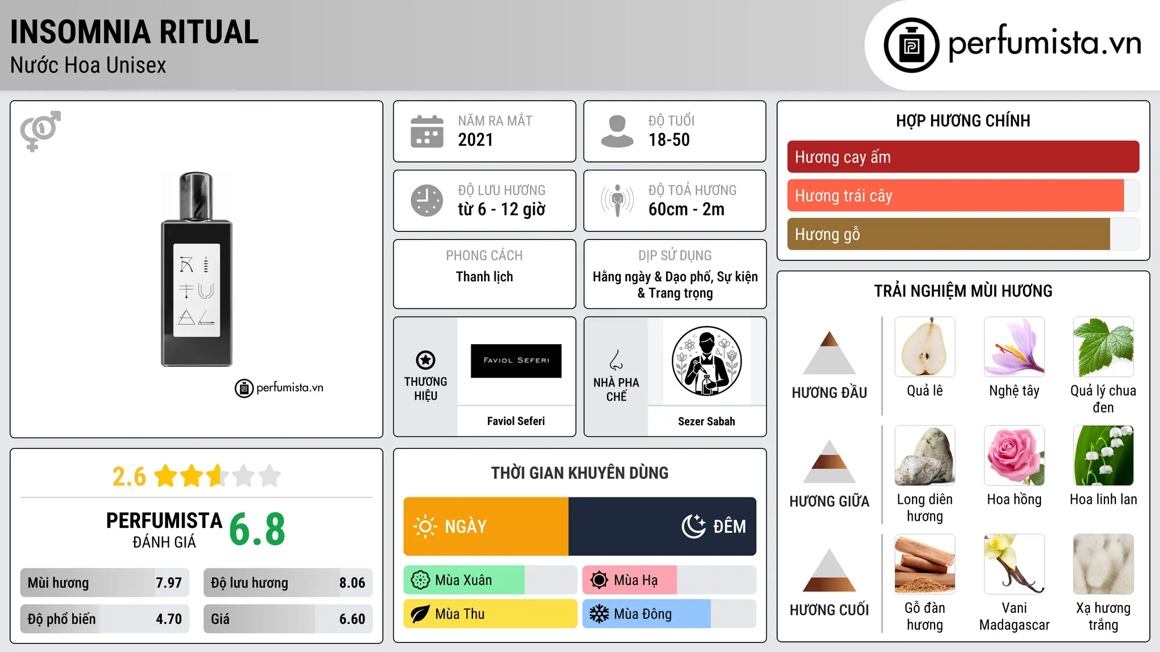Click the HỢP HƯƠNG CHÍNH heading
Image resolution: width=1160 pixels, height=652 pixels.
tap(963, 121)
